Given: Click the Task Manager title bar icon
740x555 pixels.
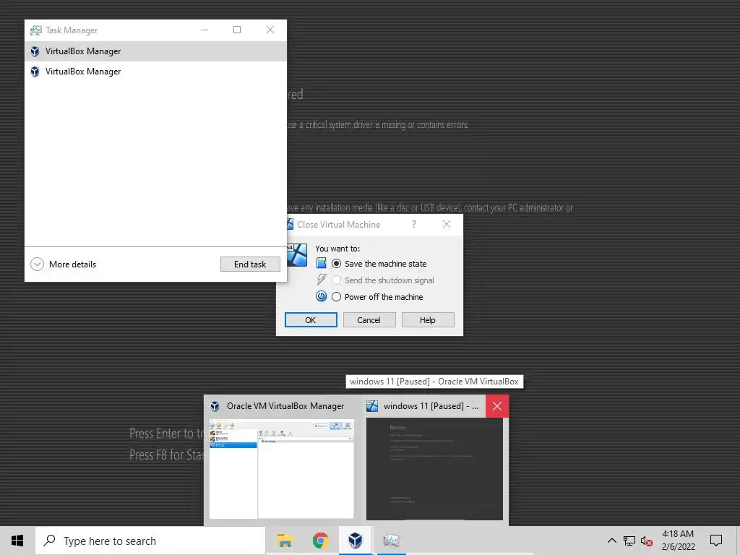Looking at the screenshot, I should click(36, 30).
